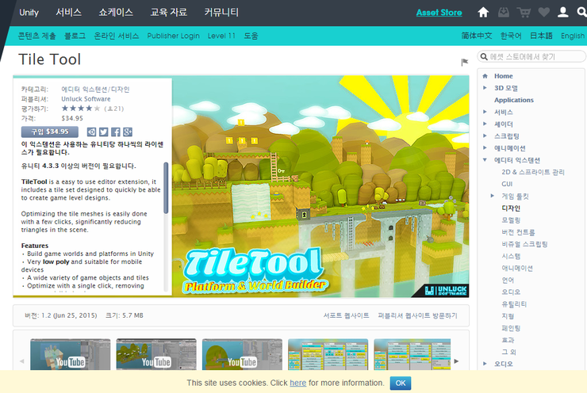Viewport: 587px width, 393px height.
Task: Share via Google Plus icon
Action: point(128,132)
